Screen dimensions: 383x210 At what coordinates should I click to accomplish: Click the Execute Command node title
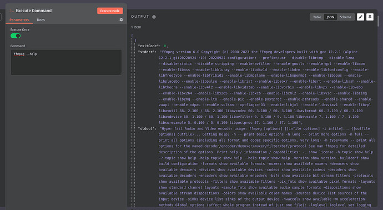pos(34,11)
